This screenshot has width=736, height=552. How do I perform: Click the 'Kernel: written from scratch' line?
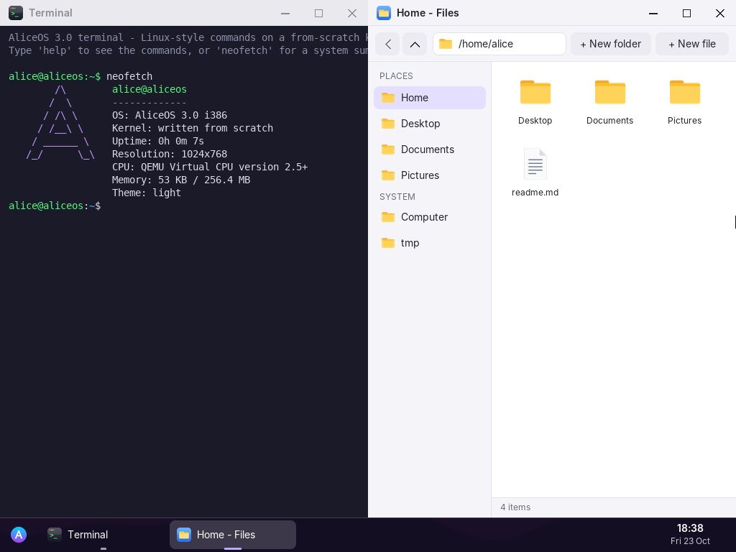[193, 128]
